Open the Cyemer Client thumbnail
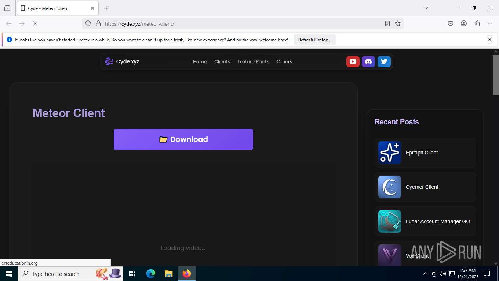The image size is (499, 281). (x=390, y=187)
